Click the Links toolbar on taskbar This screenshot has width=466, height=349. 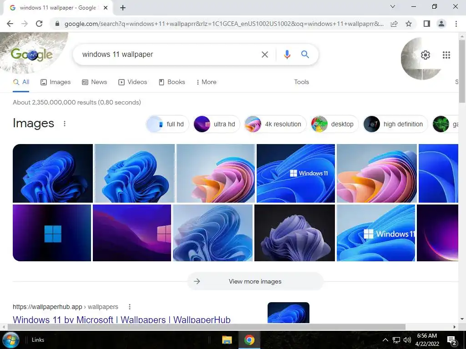[x=38, y=340]
